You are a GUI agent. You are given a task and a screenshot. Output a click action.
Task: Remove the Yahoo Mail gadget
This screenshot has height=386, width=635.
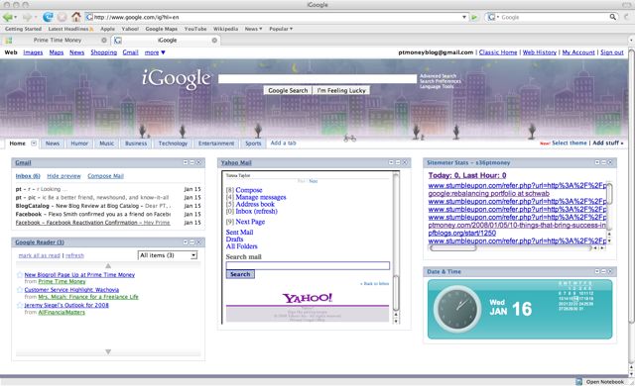(x=404, y=162)
